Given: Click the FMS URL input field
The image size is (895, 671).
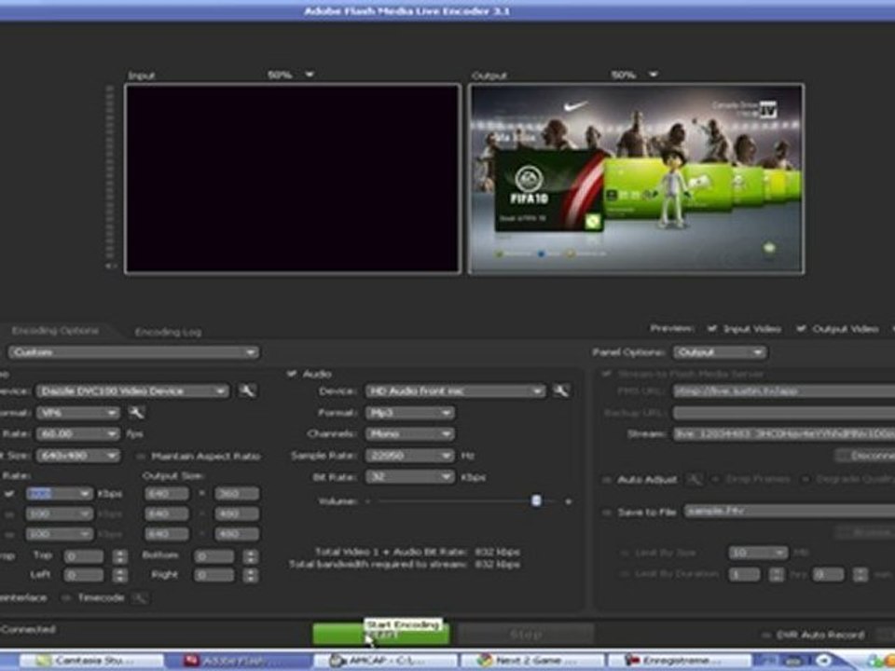Looking at the screenshot, I should tap(784, 391).
